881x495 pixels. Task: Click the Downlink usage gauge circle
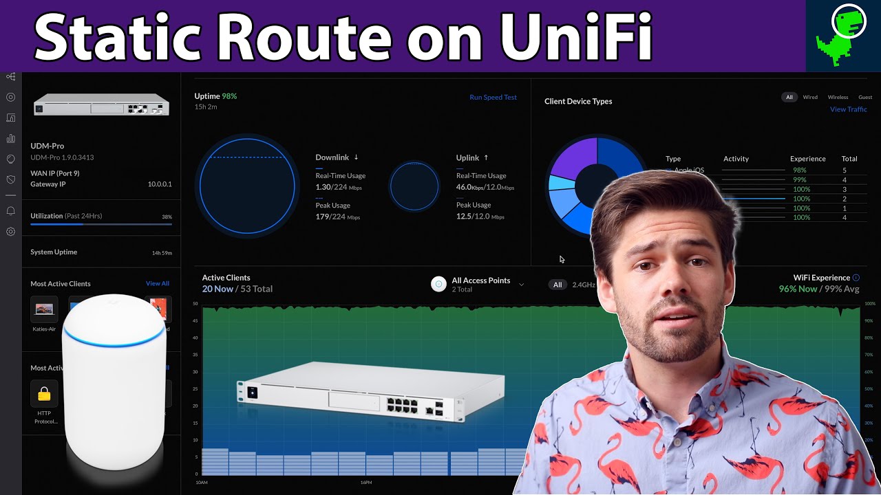coord(247,186)
